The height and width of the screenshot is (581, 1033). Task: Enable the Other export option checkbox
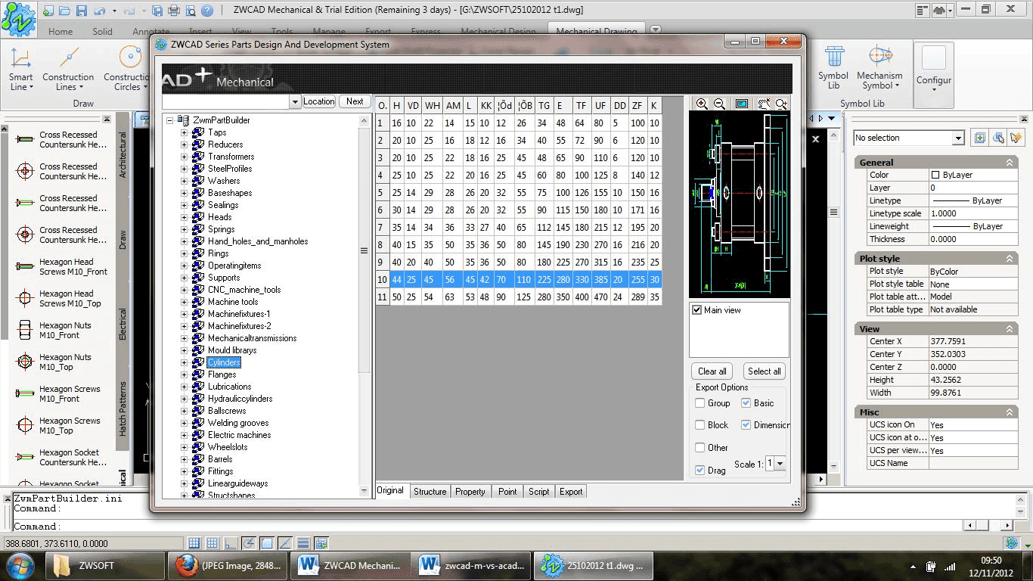(700, 448)
